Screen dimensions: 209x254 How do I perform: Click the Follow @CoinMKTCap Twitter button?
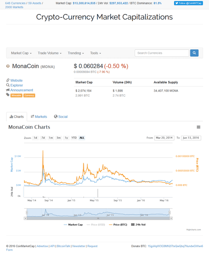189,3
